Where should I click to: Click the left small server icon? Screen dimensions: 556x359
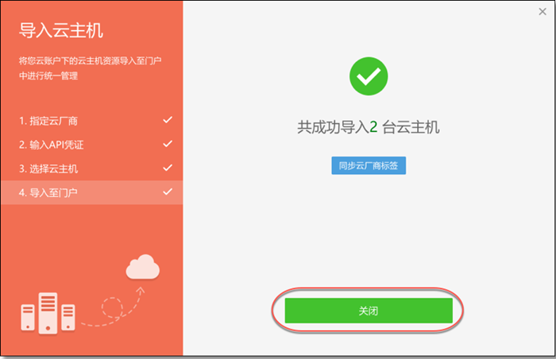(28, 317)
